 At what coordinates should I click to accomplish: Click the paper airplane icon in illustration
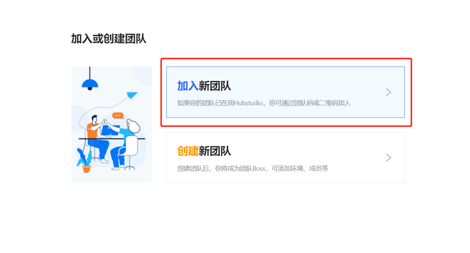click(132, 95)
